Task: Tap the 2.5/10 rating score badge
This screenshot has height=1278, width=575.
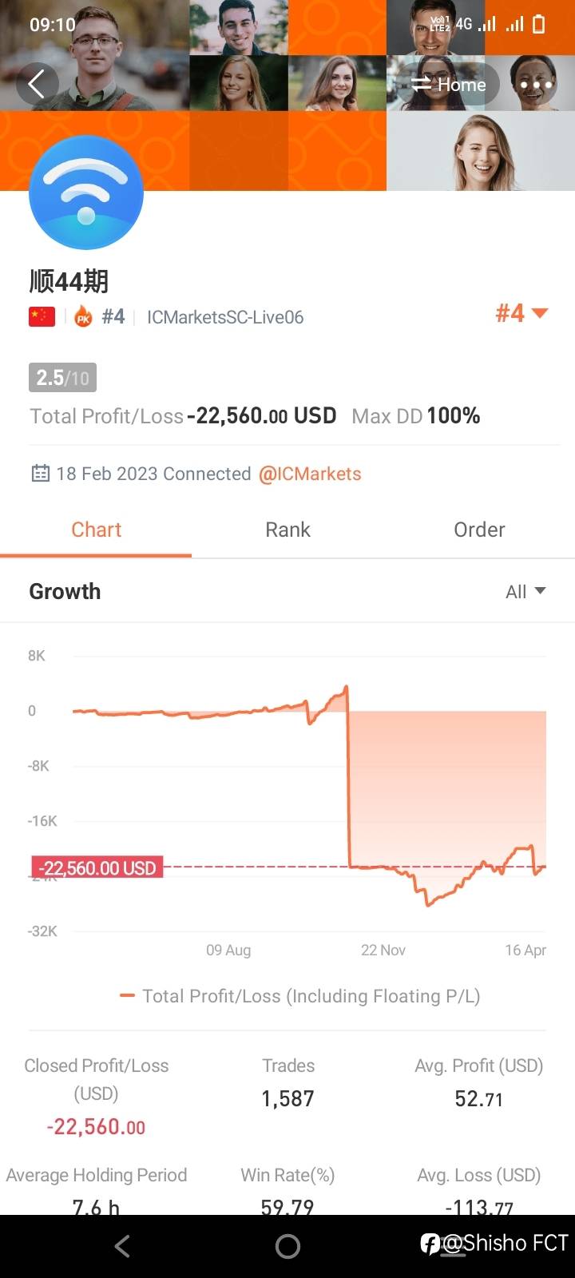Action: (x=62, y=377)
